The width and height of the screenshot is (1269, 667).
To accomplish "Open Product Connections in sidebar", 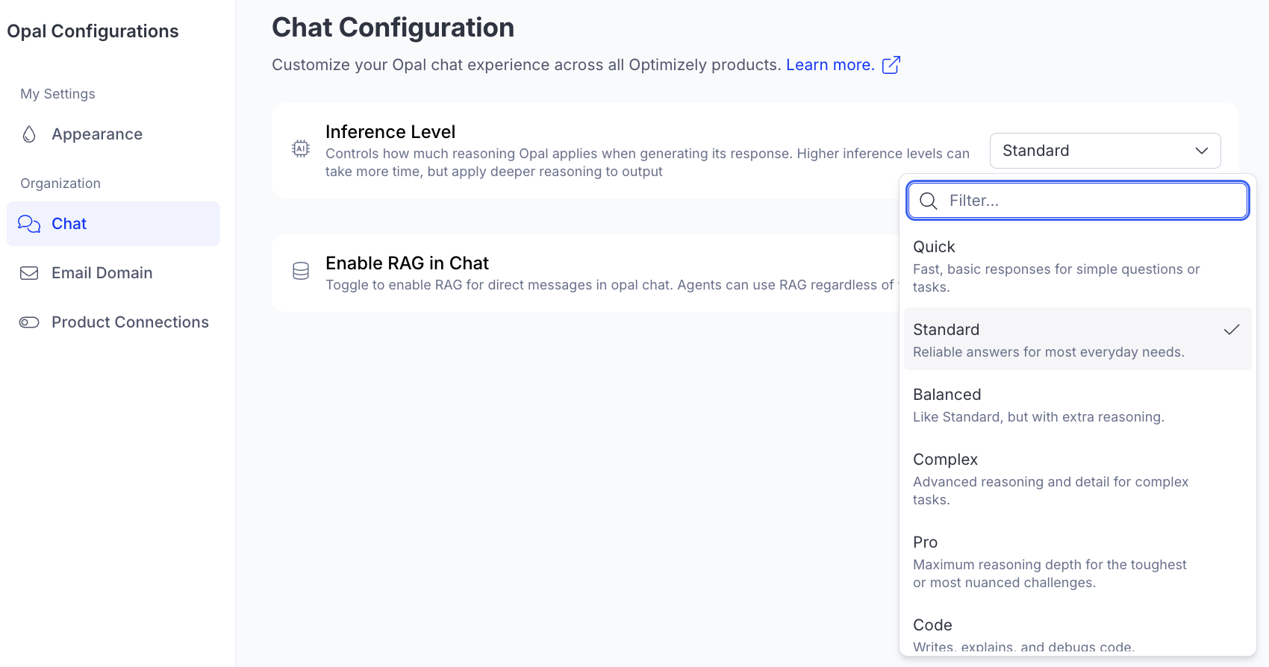I will 130,322.
